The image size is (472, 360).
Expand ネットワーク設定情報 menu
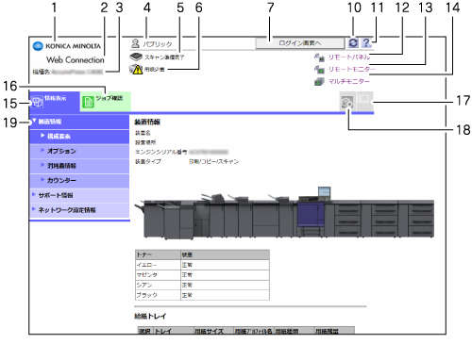(79, 210)
